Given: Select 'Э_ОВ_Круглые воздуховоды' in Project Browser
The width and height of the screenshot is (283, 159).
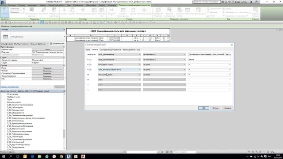Looking at the screenshot, I should (19, 144).
